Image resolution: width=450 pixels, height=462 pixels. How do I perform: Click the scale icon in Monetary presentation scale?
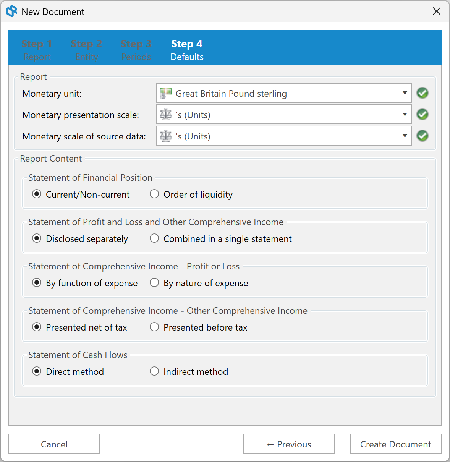pos(166,115)
